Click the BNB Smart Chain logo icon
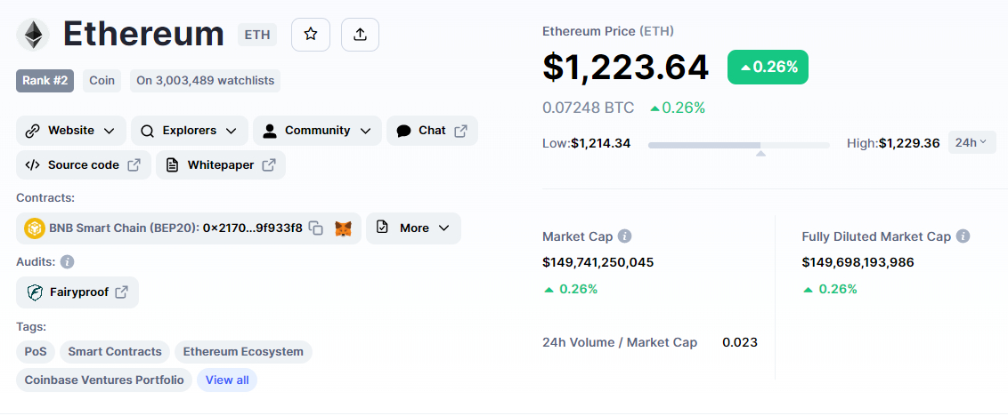This screenshot has height=416, width=1008. coord(34,228)
